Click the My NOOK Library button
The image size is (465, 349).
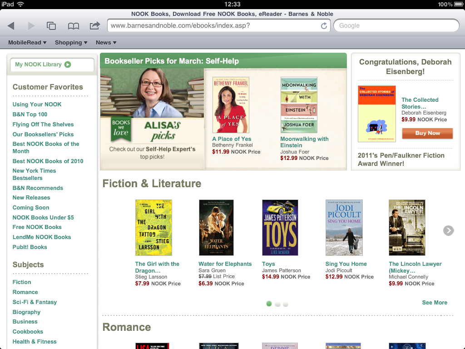(52, 65)
